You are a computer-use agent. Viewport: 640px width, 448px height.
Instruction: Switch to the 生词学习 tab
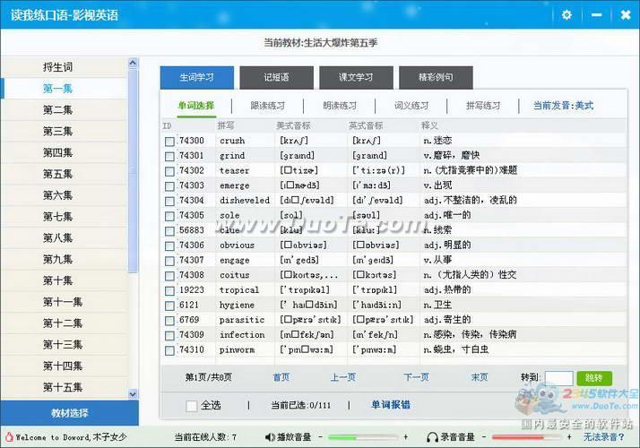[196, 78]
